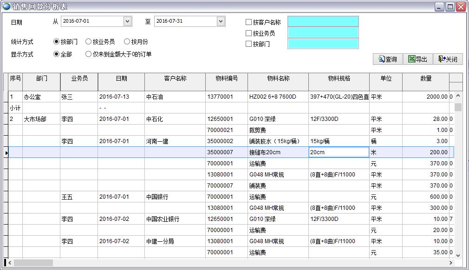Screen dimensions: 469x270
Task: Click the Excel icon on the 导出 button
Action: (412, 59)
